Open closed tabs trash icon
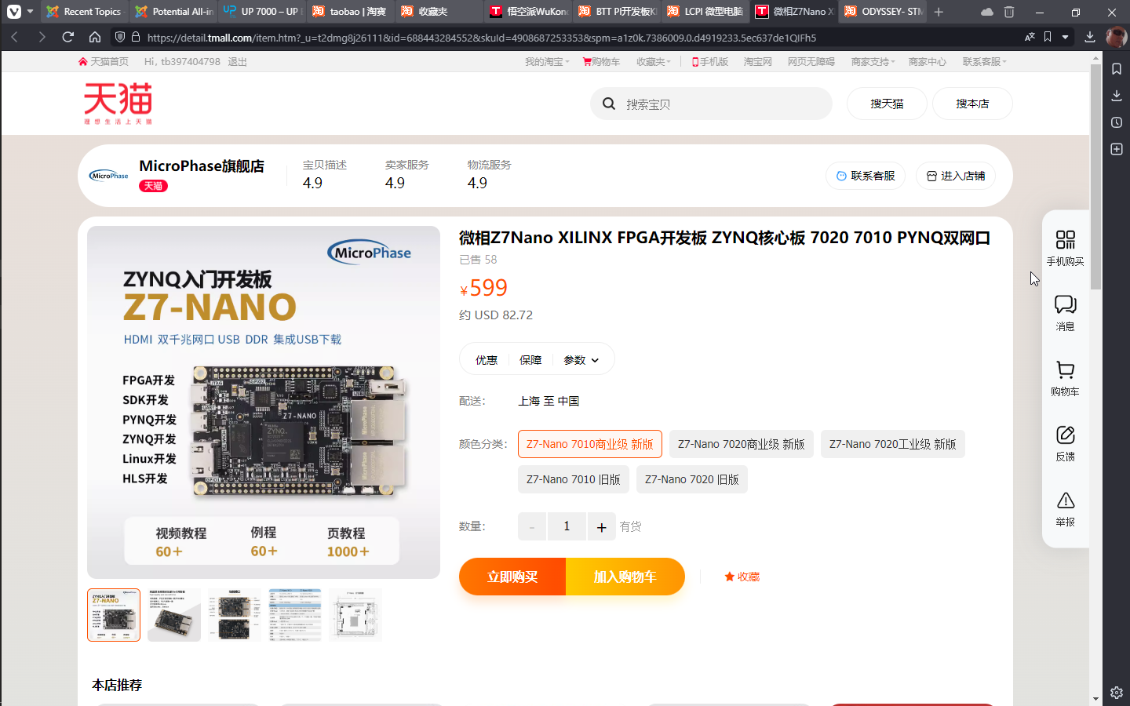The height and width of the screenshot is (706, 1130). [x=1009, y=12]
